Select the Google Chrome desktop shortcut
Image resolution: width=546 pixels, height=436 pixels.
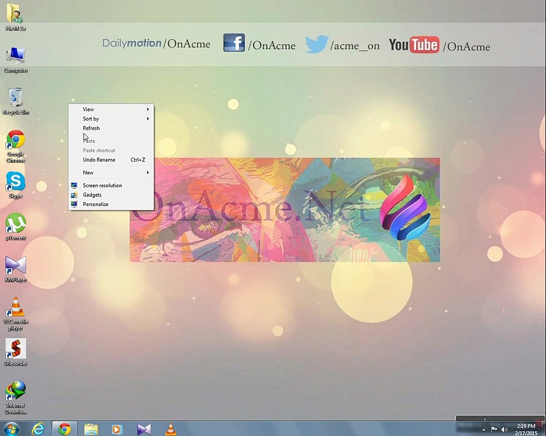pos(16,147)
